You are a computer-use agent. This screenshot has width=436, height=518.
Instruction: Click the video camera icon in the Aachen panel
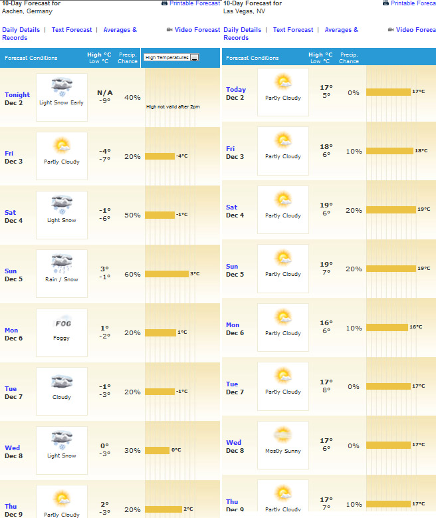(x=169, y=30)
